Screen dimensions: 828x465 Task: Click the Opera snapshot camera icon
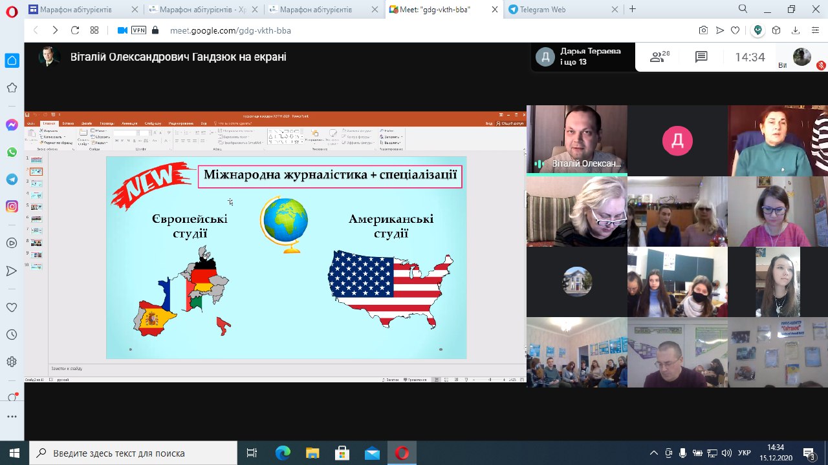click(x=703, y=30)
